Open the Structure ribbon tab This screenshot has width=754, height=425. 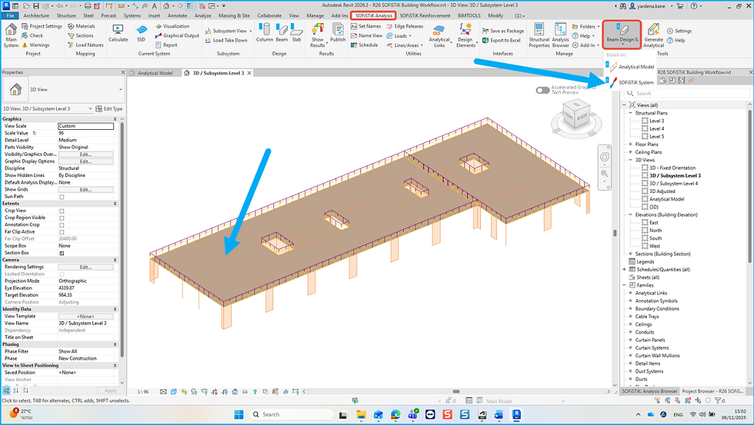(x=66, y=15)
